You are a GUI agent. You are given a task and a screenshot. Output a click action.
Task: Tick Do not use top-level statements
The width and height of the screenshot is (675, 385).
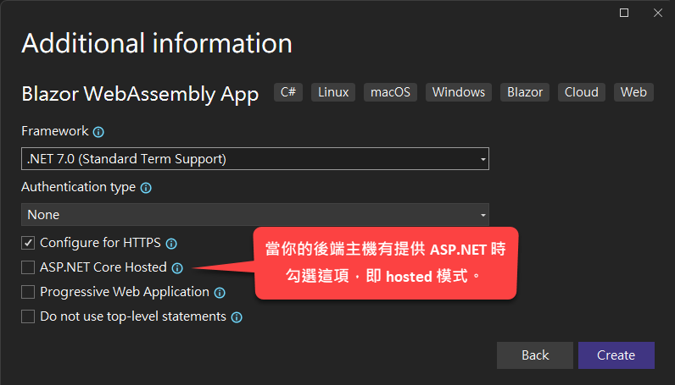coord(28,316)
